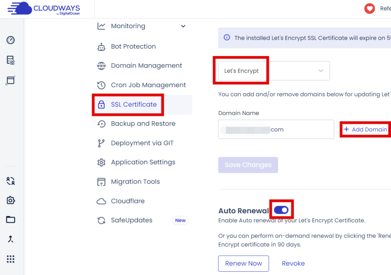Open the projects folder icon in left rail
Screen dimensions: 391x275
coord(10,219)
